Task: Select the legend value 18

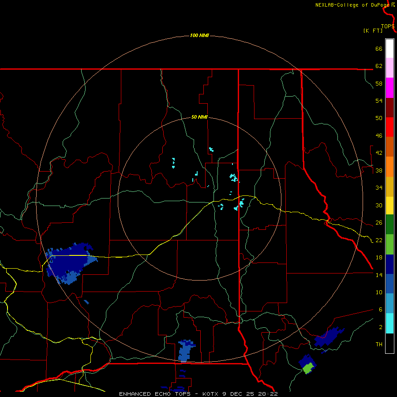Action: [x=379, y=258]
